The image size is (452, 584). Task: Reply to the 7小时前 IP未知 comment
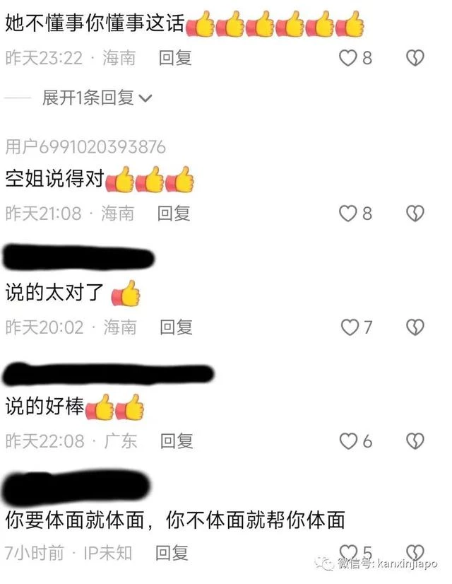point(172,552)
